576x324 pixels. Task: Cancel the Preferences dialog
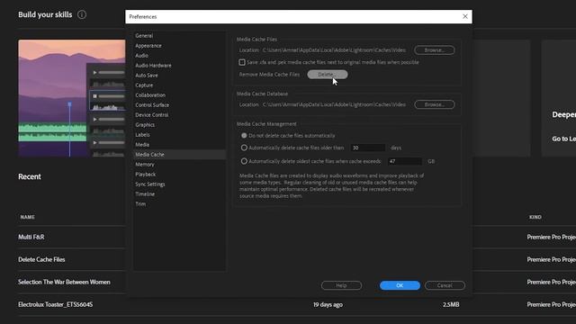[445, 285]
